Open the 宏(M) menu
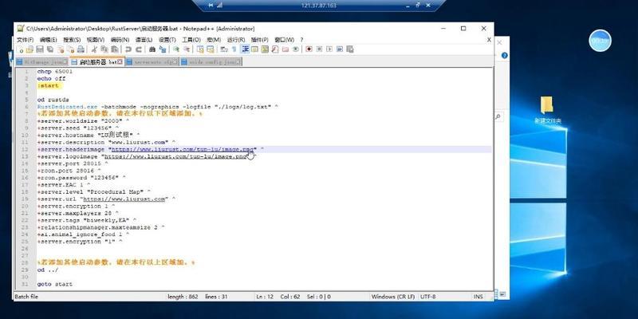 214,39
